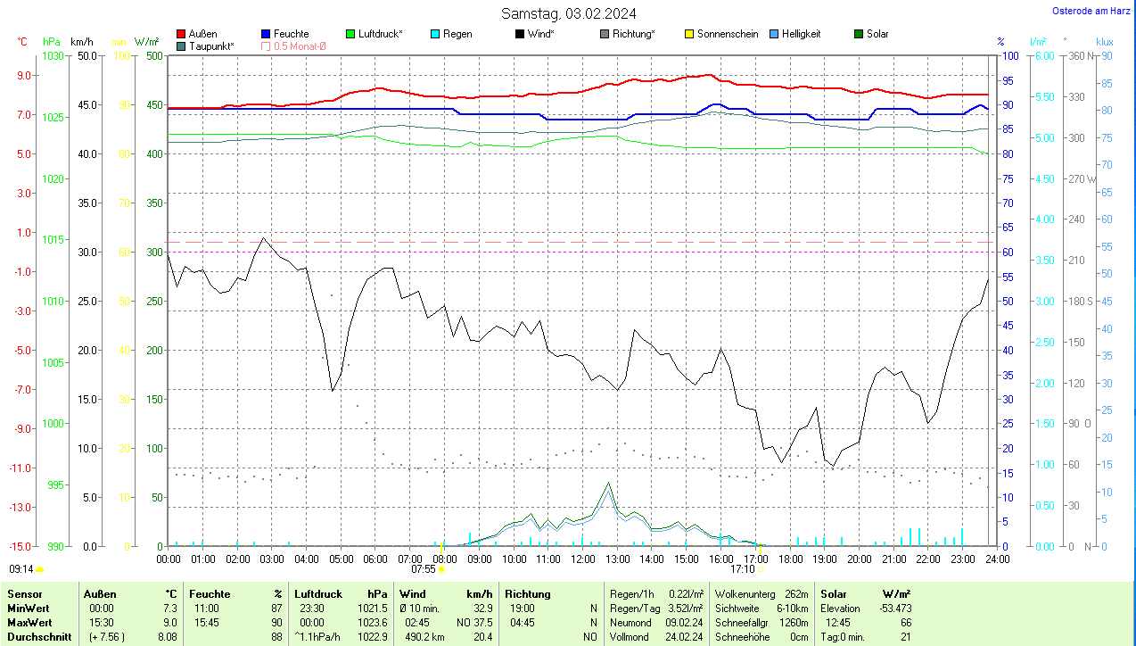Screen dimensions: 1136x646
Task: Click the blue Feuchte legend marker
Action: click(x=267, y=34)
